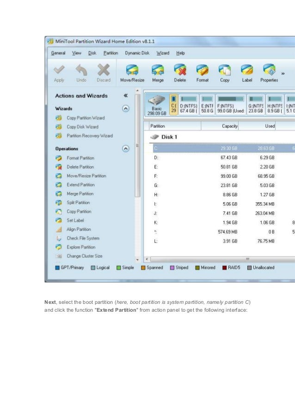Launch Copy Partition Wizard
295x417 pixels.
[x=80, y=118]
